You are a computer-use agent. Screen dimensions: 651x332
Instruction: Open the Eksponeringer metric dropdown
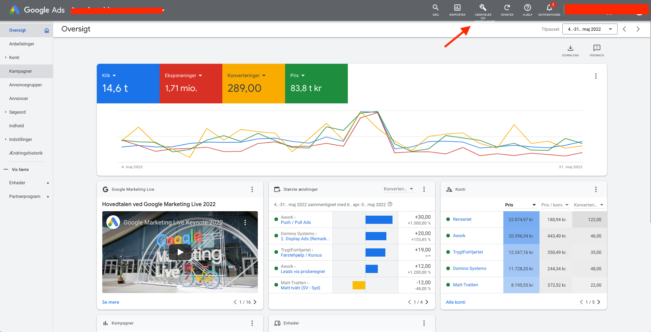point(183,75)
